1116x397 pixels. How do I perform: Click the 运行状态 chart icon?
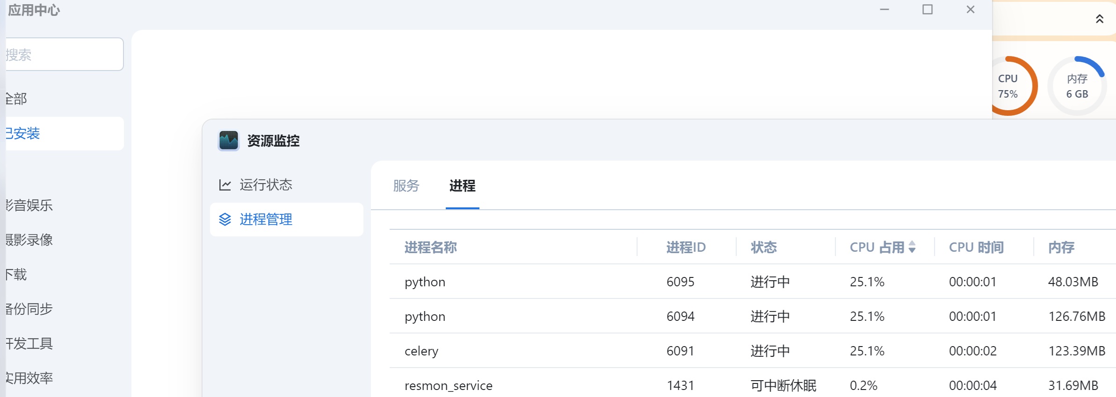click(x=225, y=185)
